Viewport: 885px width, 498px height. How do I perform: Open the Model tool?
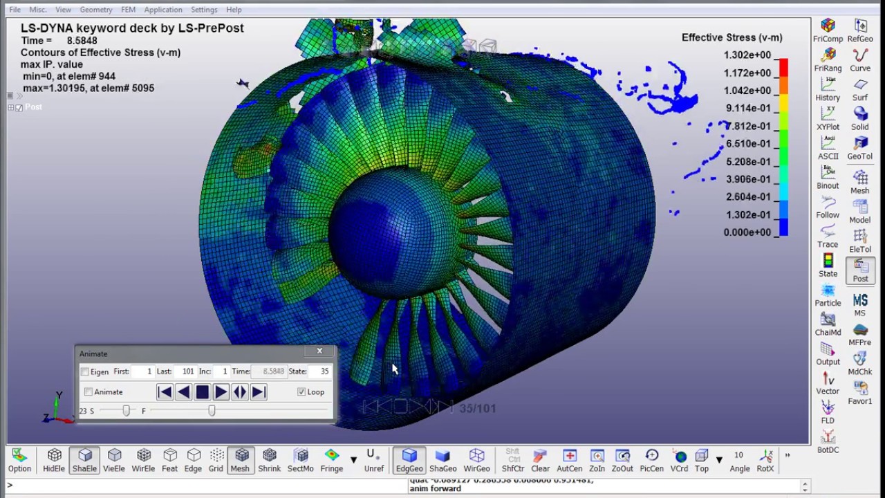click(x=860, y=212)
